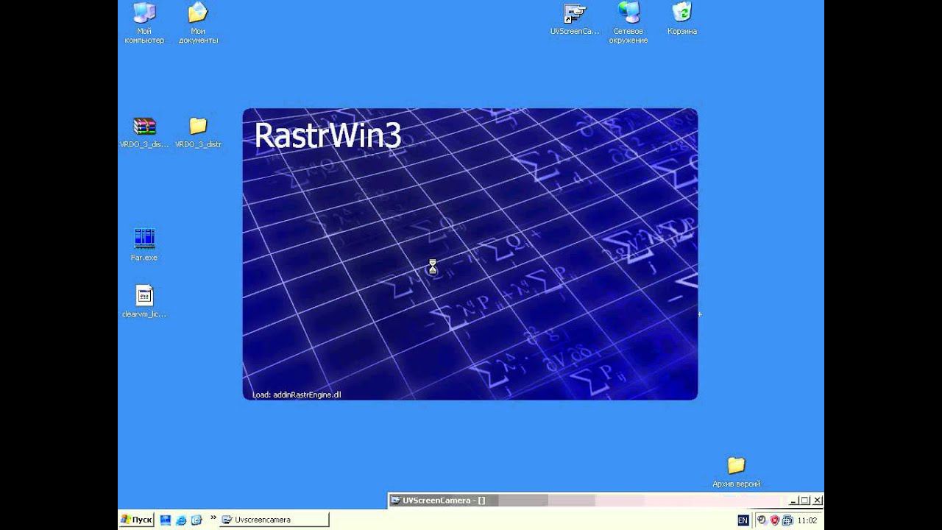Click Show Desktop quick launch icon
Viewport: 942px width, 530px height.
(x=166, y=520)
